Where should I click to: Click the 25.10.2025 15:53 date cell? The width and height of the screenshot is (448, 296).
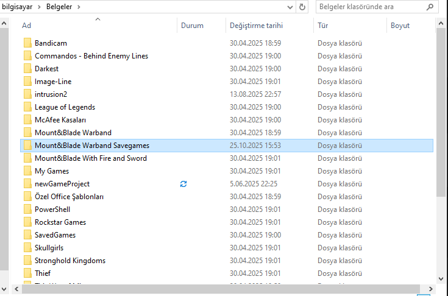coord(255,146)
